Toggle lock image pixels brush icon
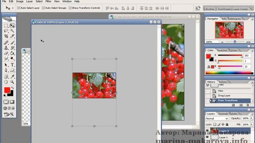 pos(219,124)
